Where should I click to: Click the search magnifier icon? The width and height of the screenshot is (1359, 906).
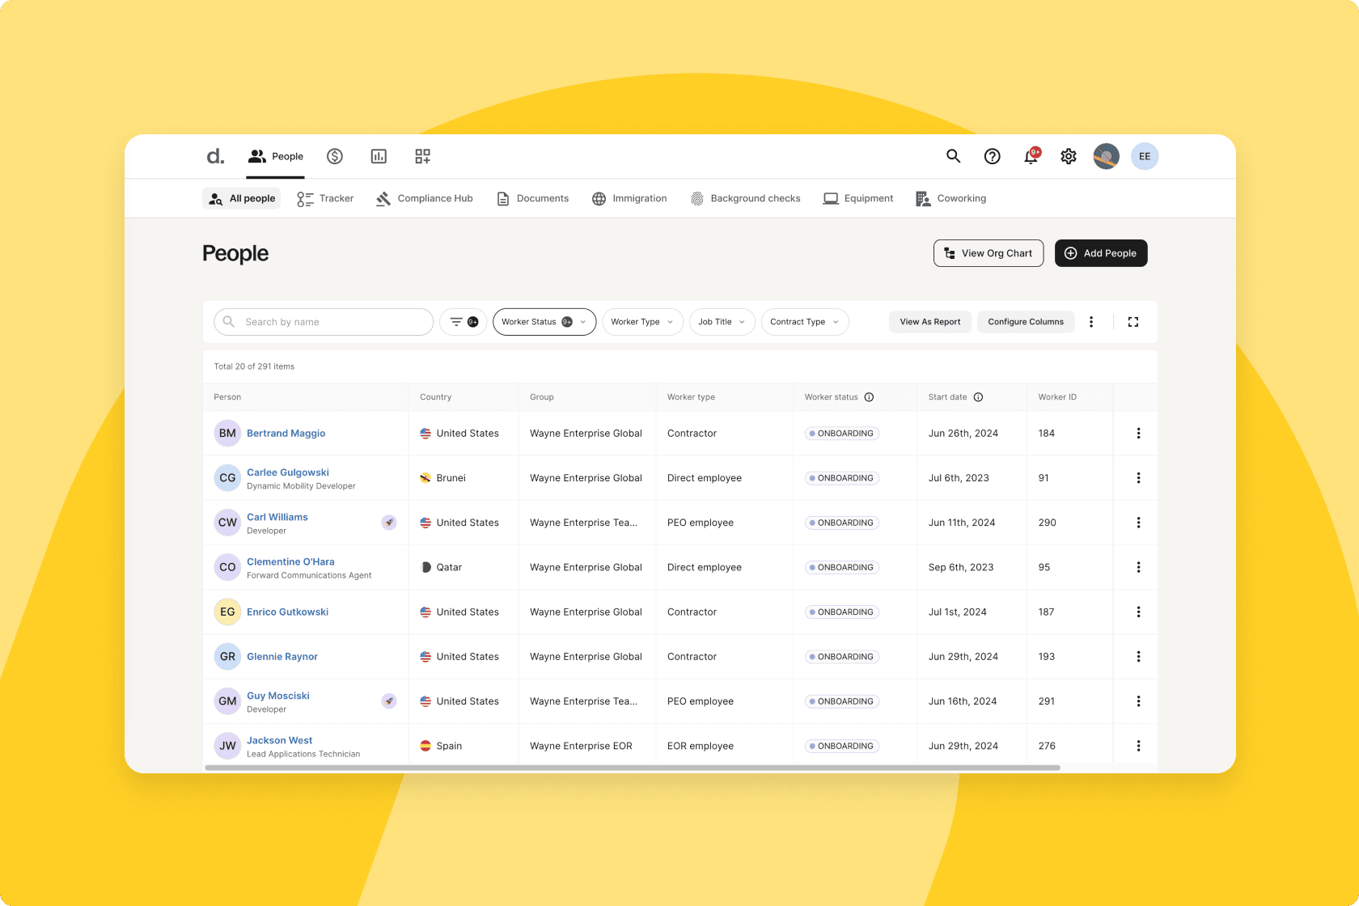(x=953, y=156)
